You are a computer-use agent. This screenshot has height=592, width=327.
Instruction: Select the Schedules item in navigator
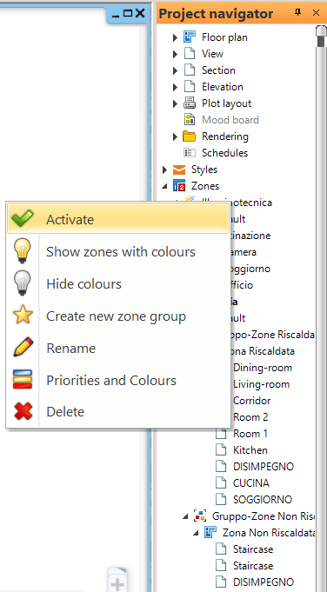[224, 153]
